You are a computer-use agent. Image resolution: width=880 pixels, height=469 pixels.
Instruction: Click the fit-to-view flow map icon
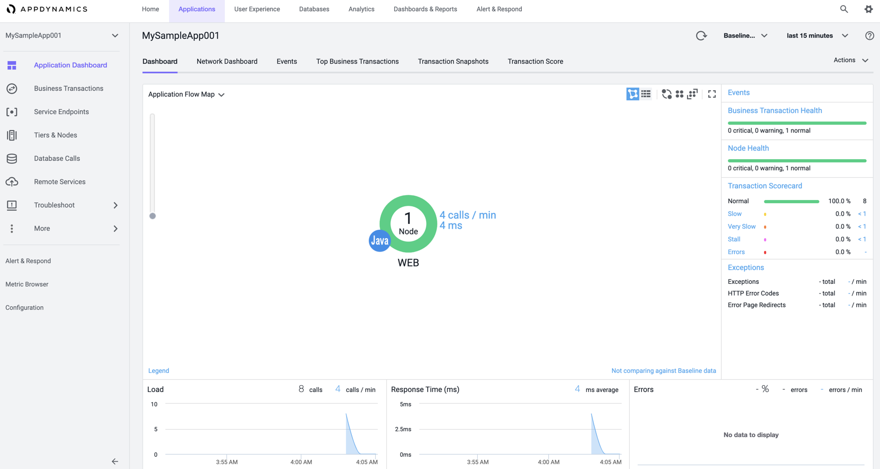[x=692, y=94]
